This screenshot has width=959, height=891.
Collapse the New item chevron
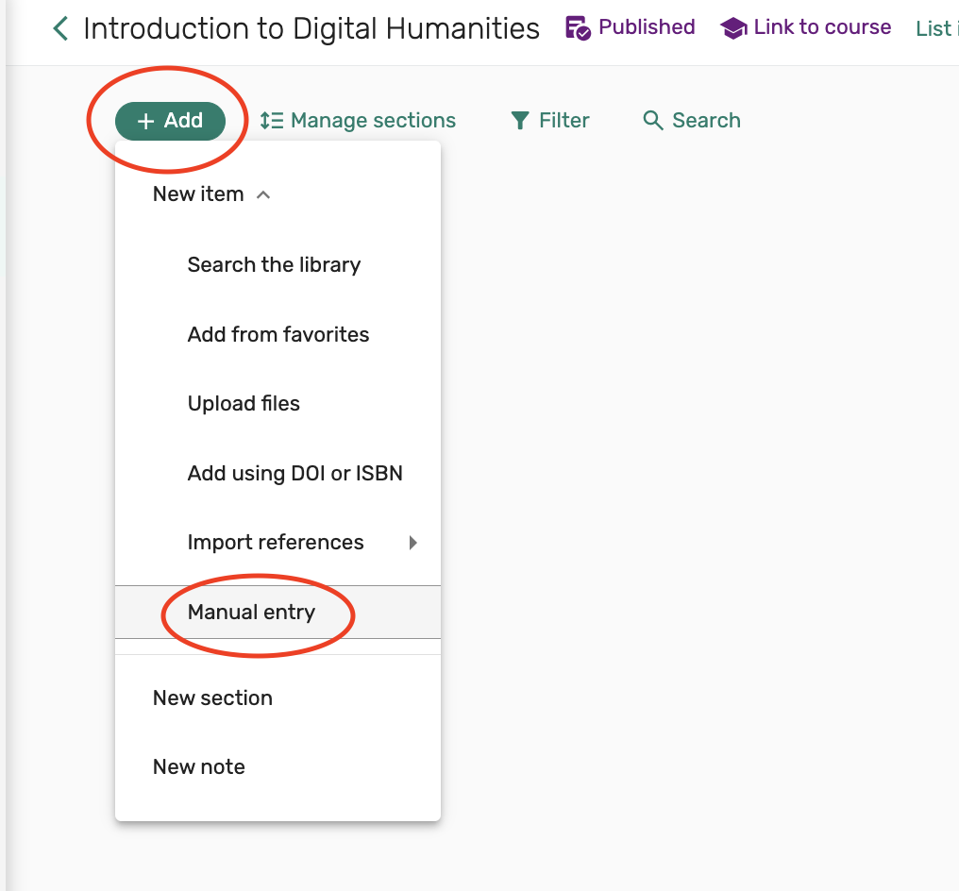(264, 194)
